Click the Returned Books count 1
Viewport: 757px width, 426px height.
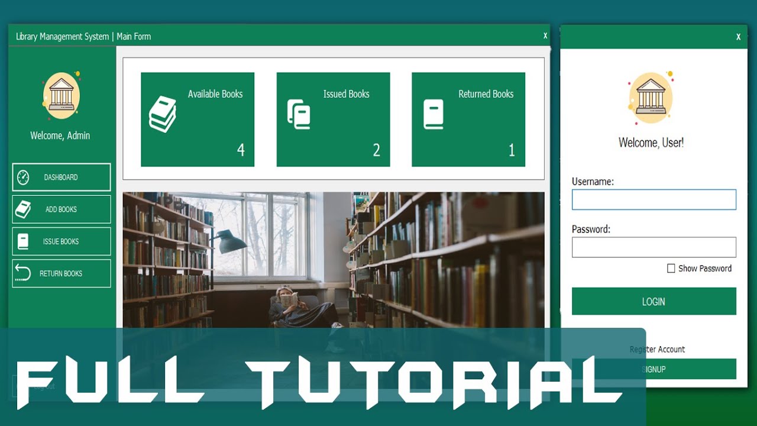512,150
